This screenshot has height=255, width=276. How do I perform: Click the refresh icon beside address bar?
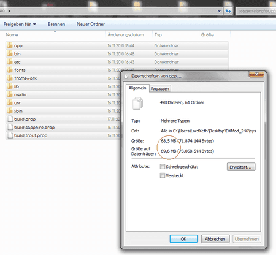[228, 11]
